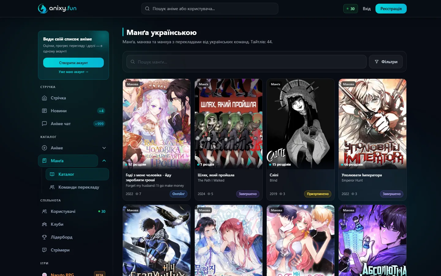Viewport: 441px width, 276px height.
Task: Click the Користувачі users icon
Action: coord(44,211)
